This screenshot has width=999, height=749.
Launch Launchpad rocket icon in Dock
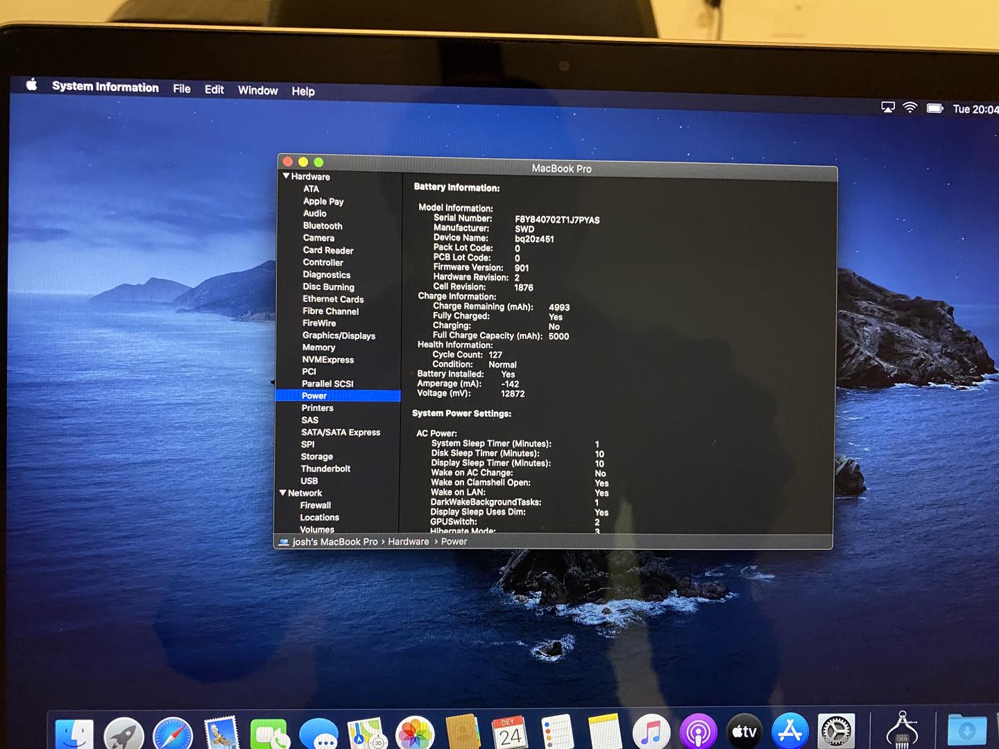click(123, 734)
